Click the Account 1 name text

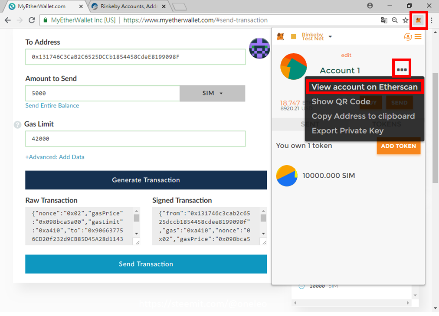tap(340, 71)
